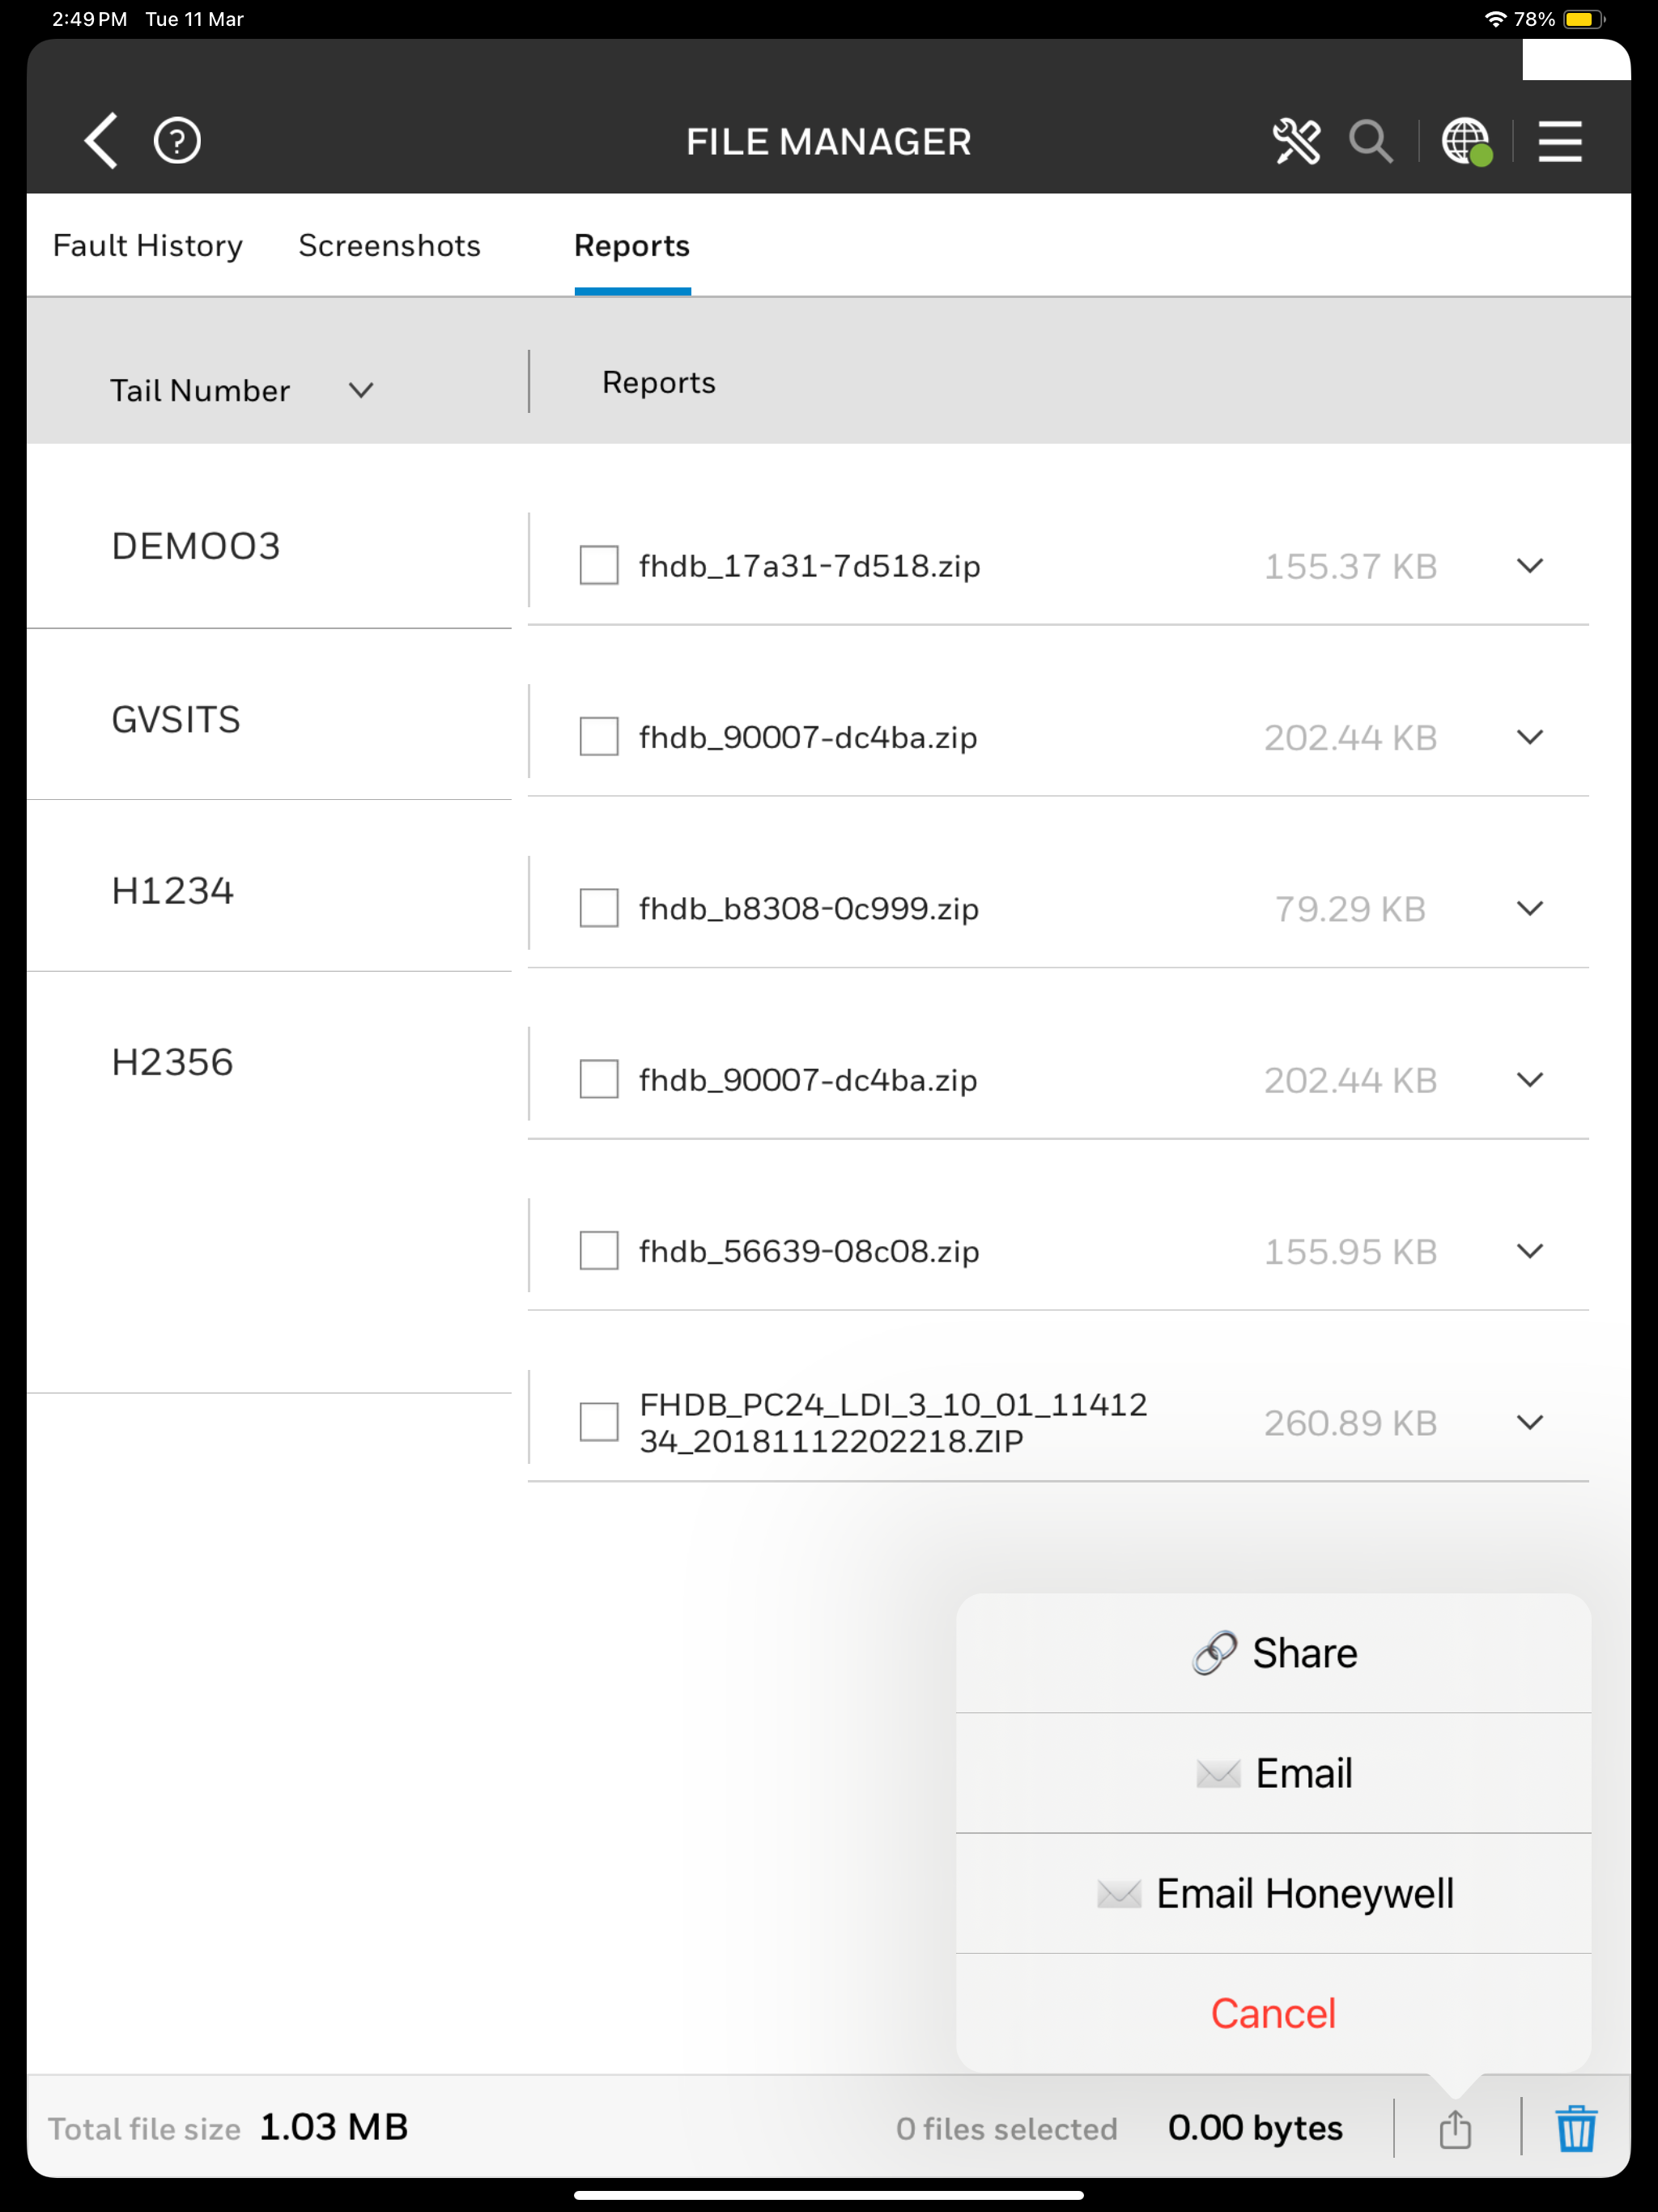Click file name fhdb_17a31-7d518.zip
Viewport: 1658px width, 2212px height.
[x=809, y=567]
